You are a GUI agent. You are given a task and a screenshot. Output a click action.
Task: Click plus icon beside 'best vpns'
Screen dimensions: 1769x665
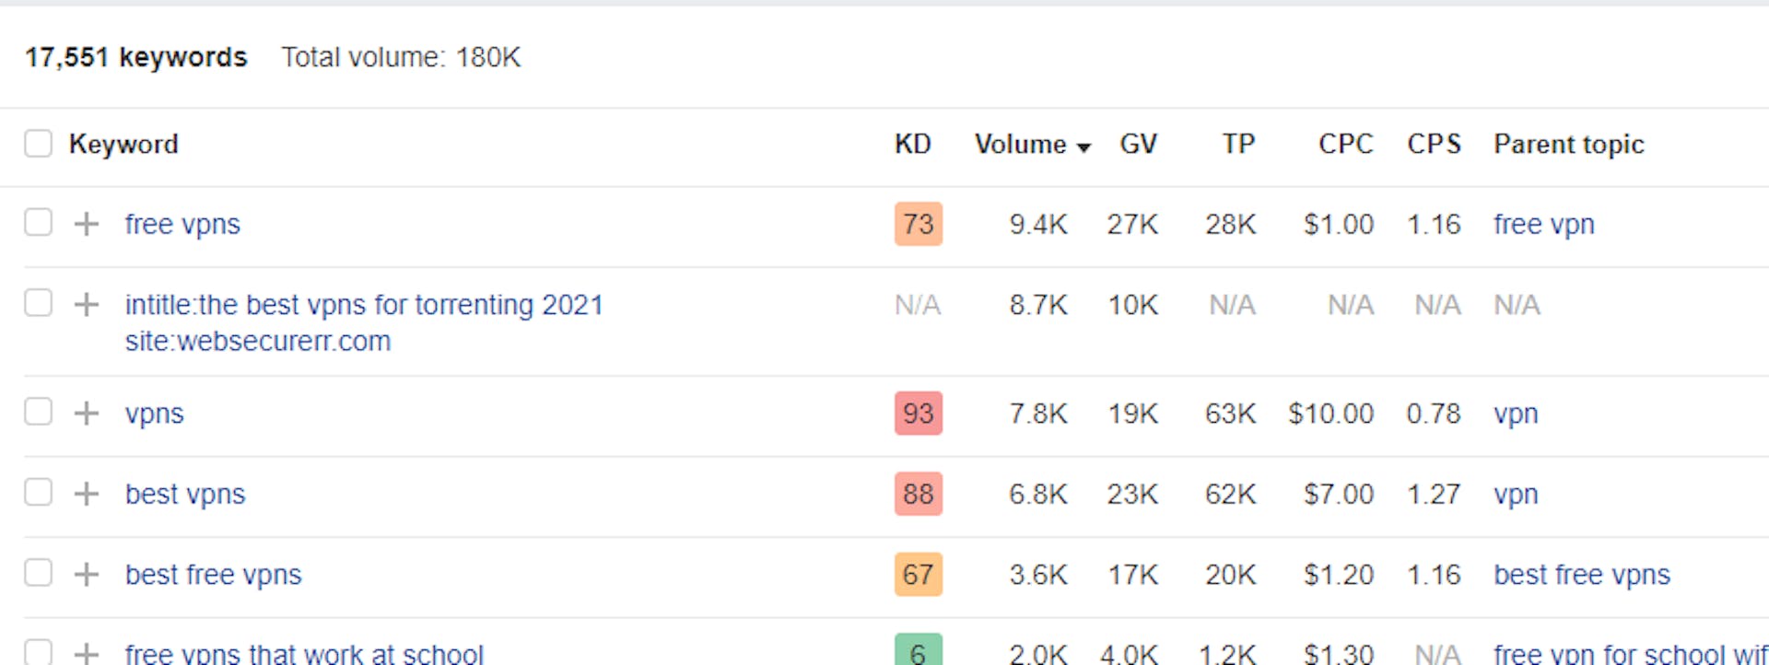coord(87,494)
